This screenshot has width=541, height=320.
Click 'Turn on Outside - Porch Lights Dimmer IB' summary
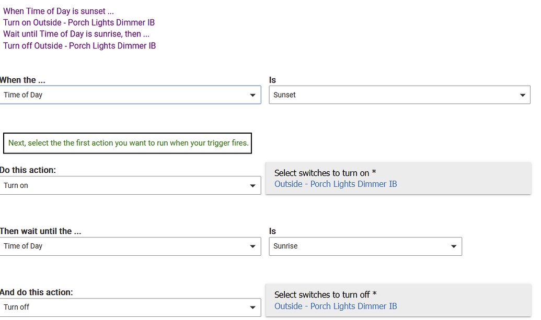pyautogui.click(x=78, y=22)
